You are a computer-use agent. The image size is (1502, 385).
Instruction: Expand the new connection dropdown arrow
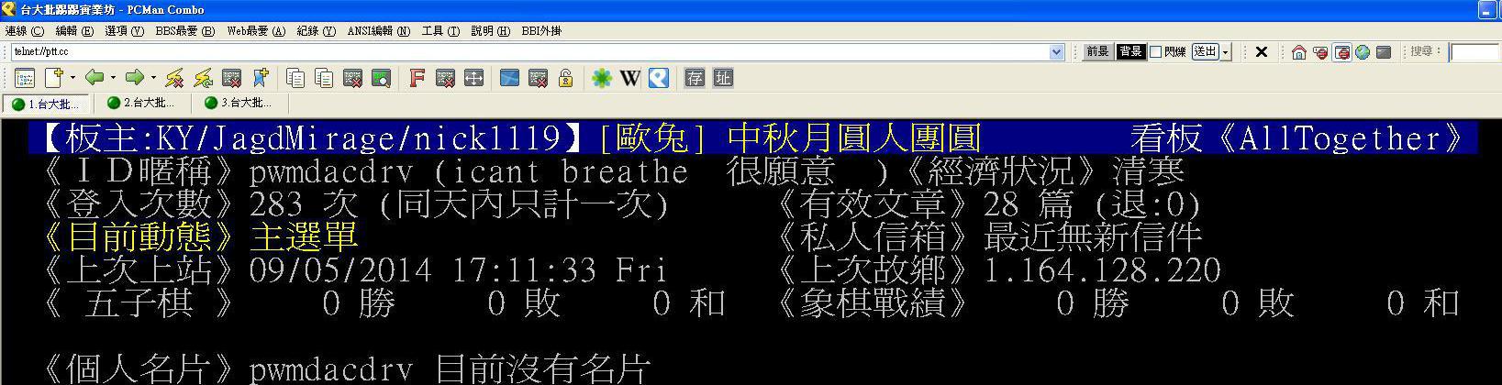[x=72, y=78]
